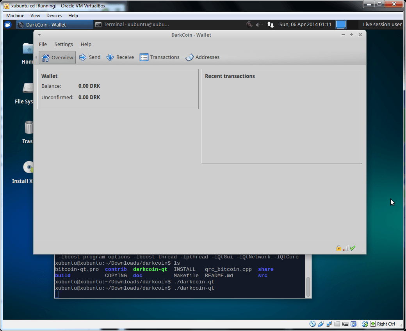This screenshot has height=331, width=406.
Task: Click the blue workspace switcher icon
Action: coord(341,25)
